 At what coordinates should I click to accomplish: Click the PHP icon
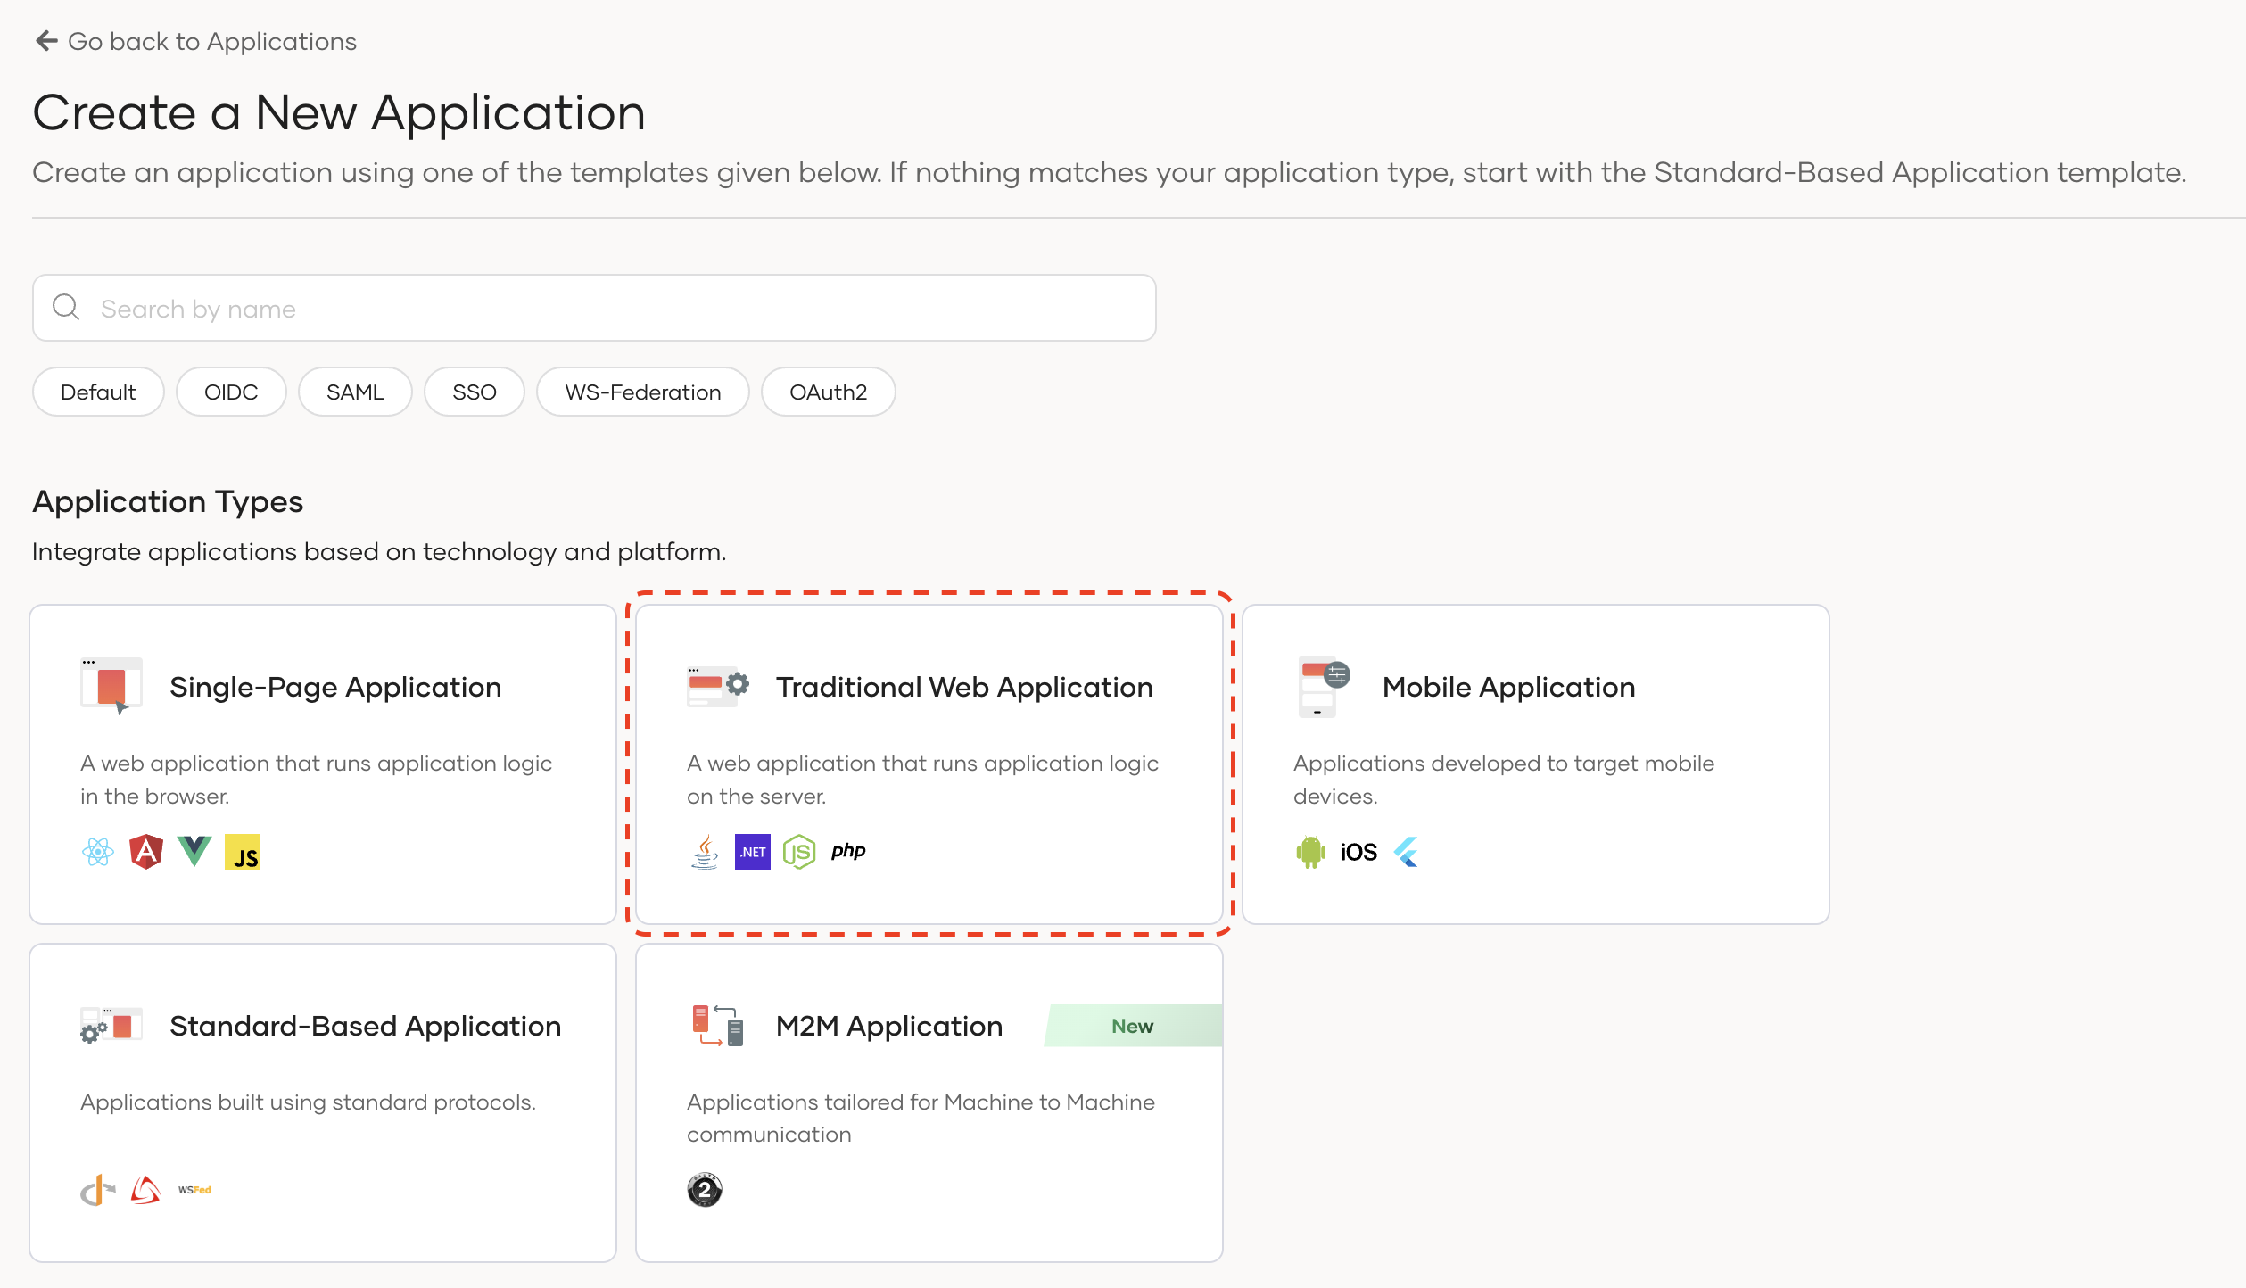[x=848, y=851]
